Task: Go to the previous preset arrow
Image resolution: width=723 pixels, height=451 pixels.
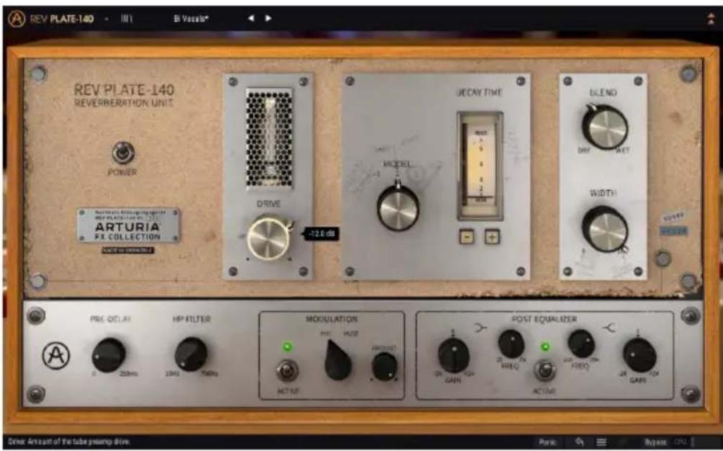Action: click(x=251, y=19)
